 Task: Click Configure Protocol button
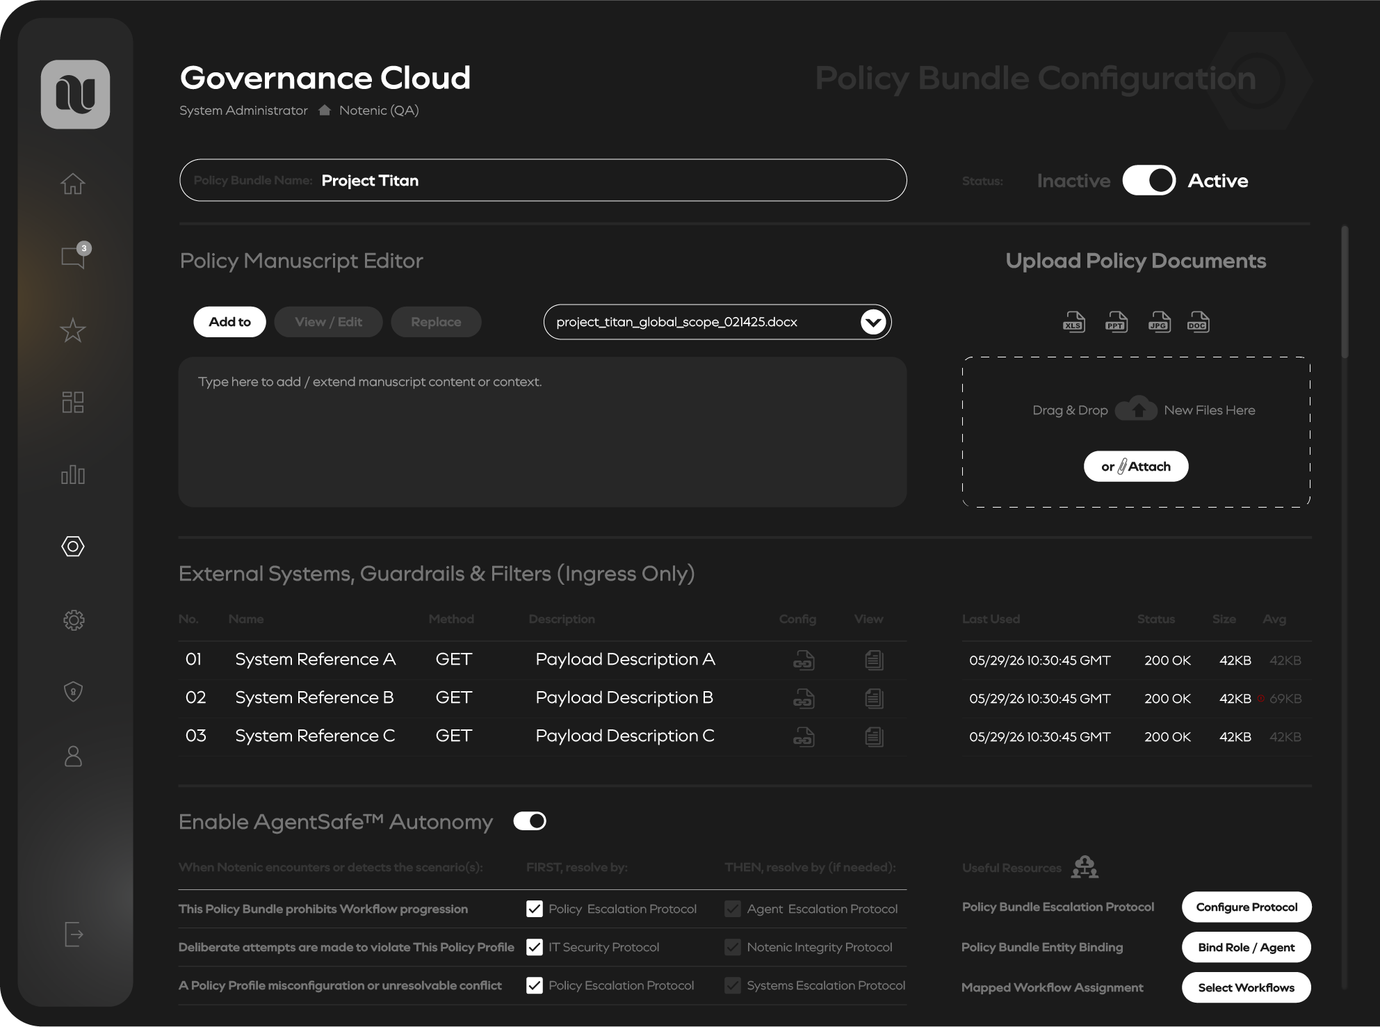click(x=1247, y=907)
